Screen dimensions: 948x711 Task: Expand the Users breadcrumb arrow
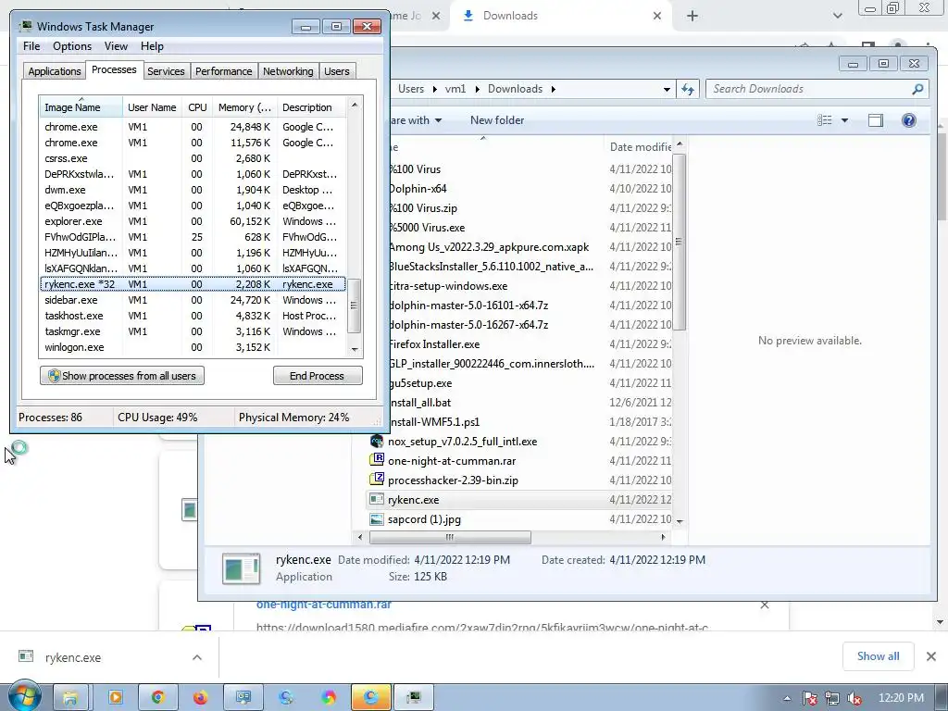pyautogui.click(x=434, y=89)
